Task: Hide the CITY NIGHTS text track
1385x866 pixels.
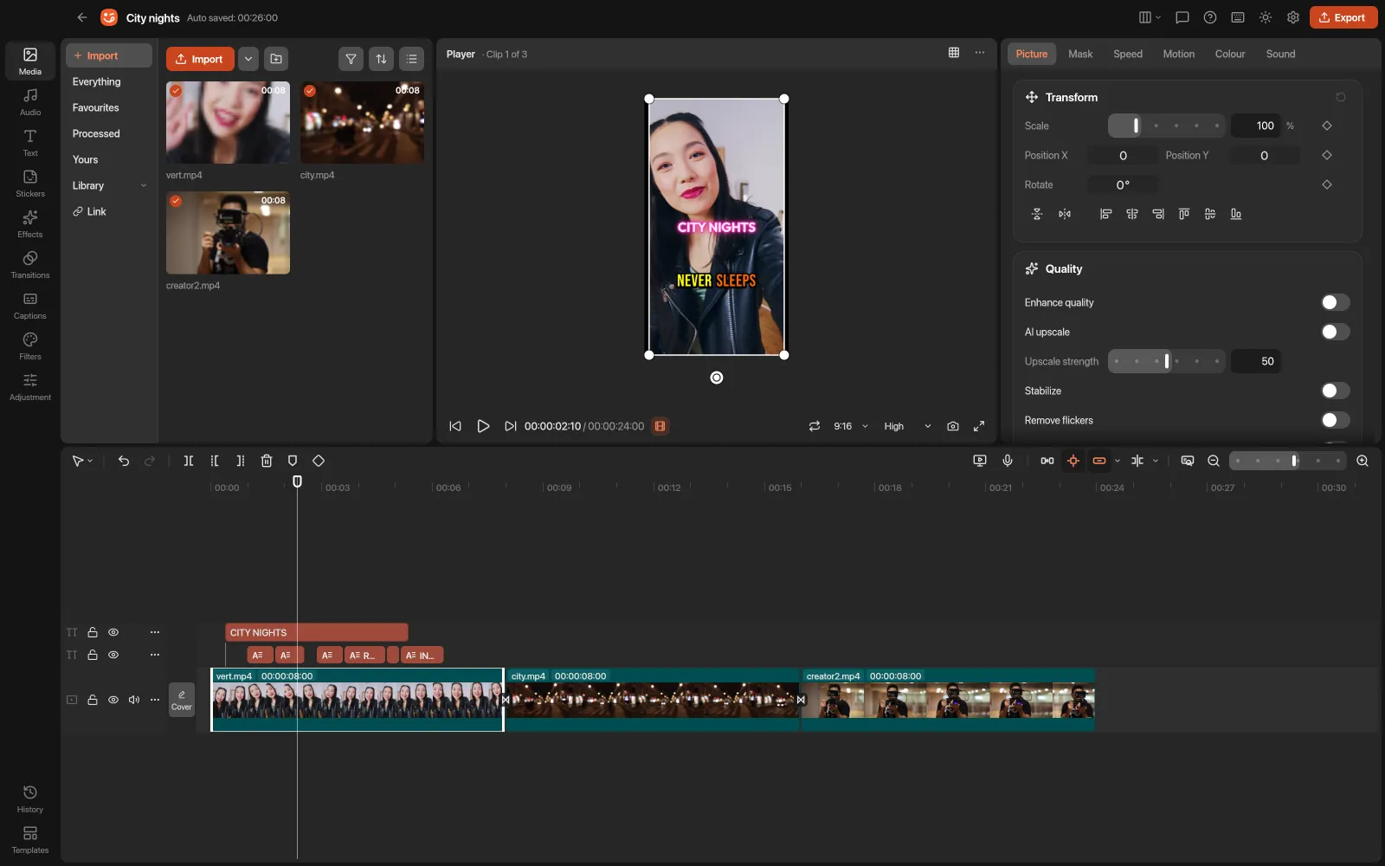Action: tap(113, 632)
